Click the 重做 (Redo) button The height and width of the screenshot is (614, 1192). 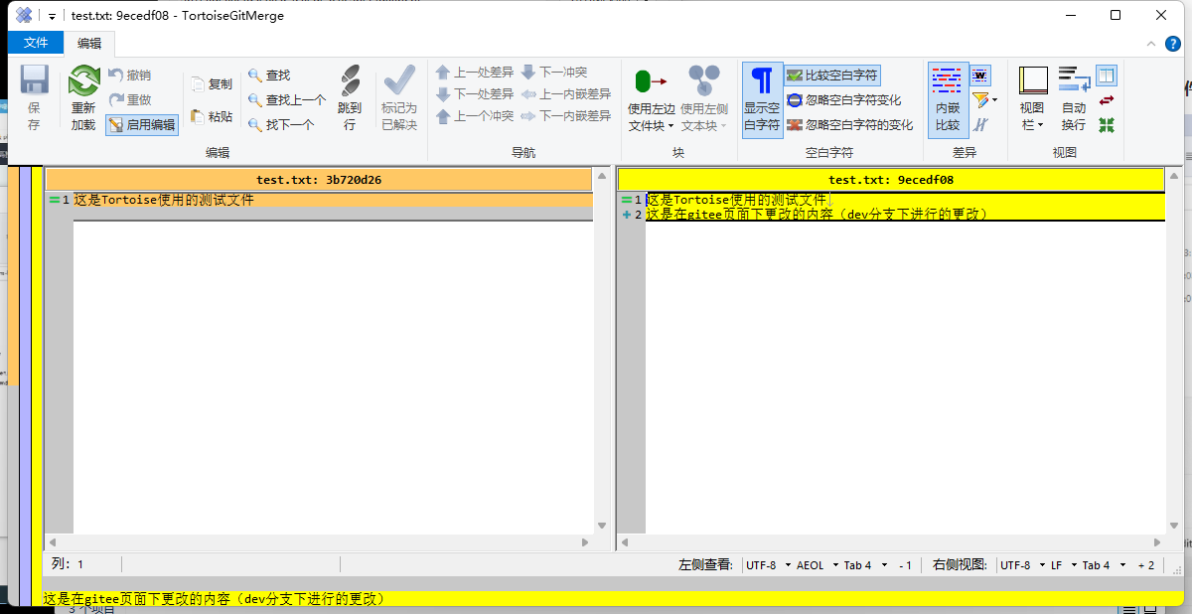(129, 99)
